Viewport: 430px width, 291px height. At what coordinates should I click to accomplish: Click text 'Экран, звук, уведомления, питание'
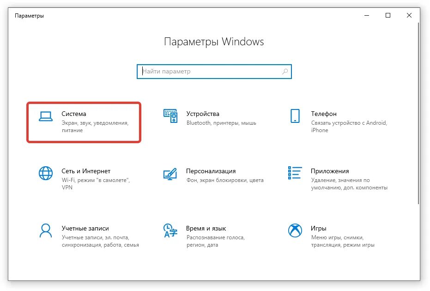(95, 127)
